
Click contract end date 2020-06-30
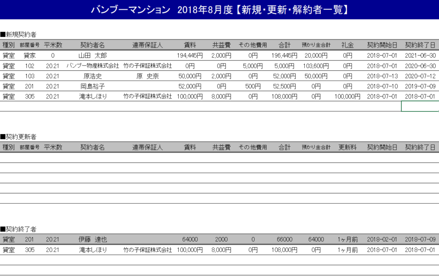coord(420,66)
